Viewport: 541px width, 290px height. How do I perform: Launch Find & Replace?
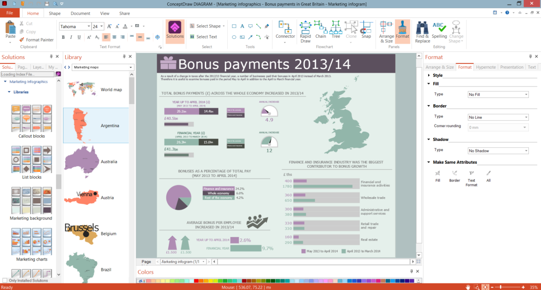[x=422, y=31]
